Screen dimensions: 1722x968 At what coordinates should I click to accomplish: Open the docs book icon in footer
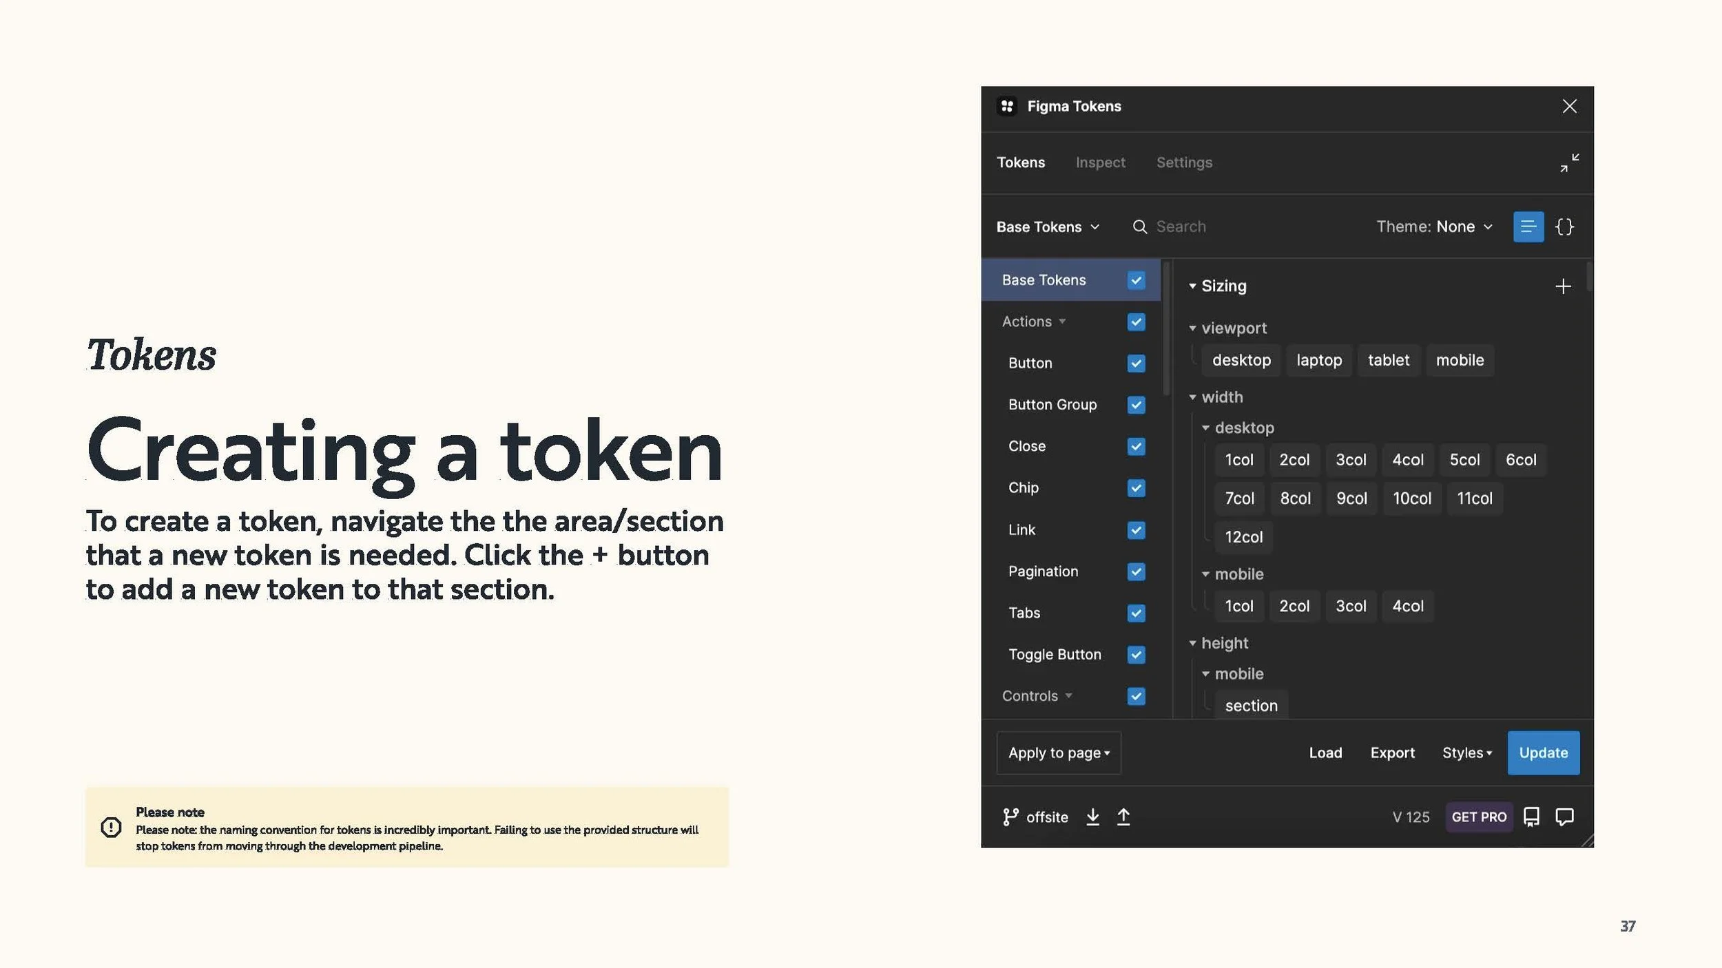pyautogui.click(x=1531, y=817)
